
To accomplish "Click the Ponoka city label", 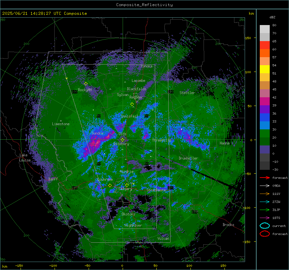I will click(x=146, y=66).
